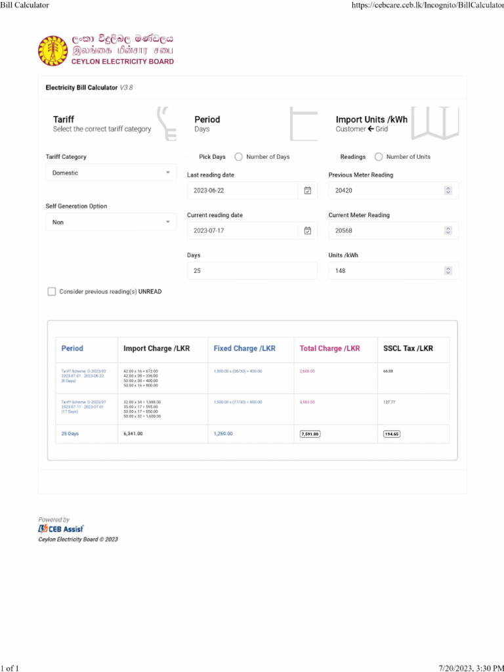
Task: Click the CEB Assist logo
Action: 61,529
